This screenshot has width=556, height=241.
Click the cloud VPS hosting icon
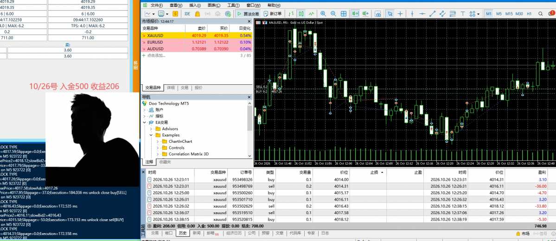[x=218, y=13]
